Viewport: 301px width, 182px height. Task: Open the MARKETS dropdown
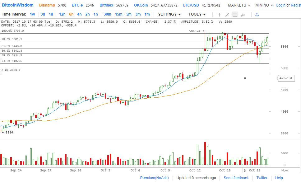(239, 5)
